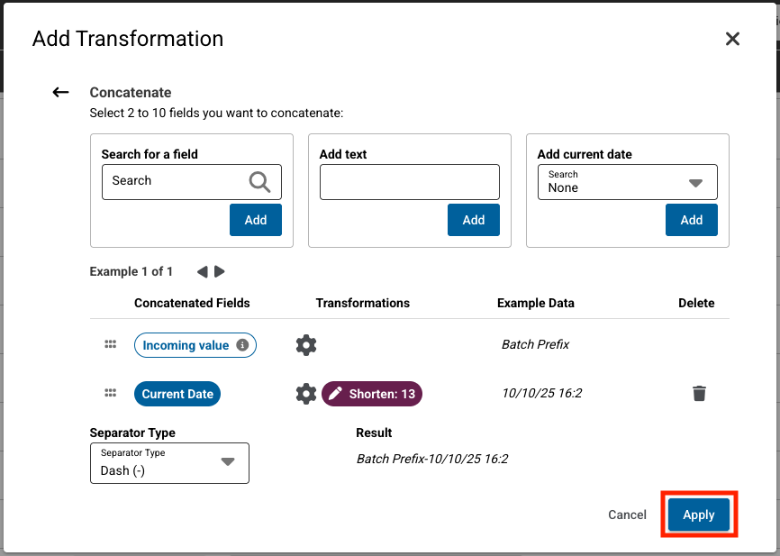Open the Add current date dropdown
The image size is (780, 556).
[x=627, y=182]
